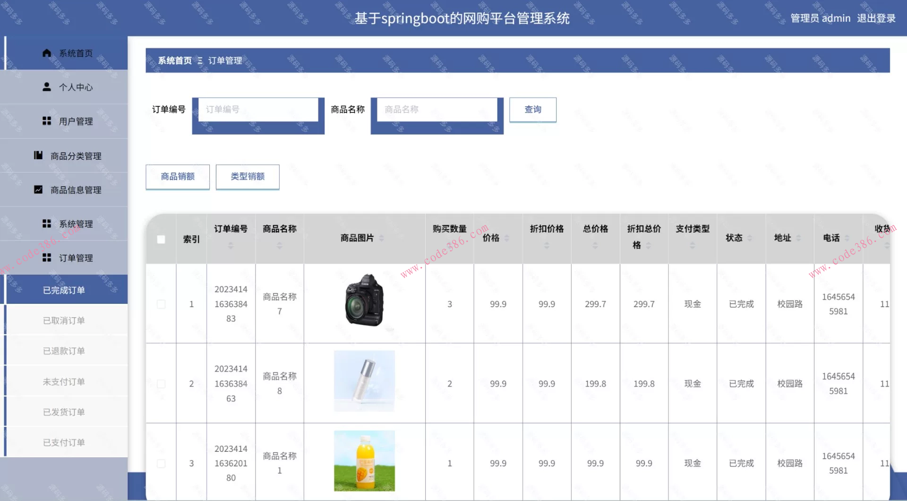This screenshot has width=907, height=501.
Task: Click the 订单管理 sidebar icon
Action: click(x=46, y=258)
